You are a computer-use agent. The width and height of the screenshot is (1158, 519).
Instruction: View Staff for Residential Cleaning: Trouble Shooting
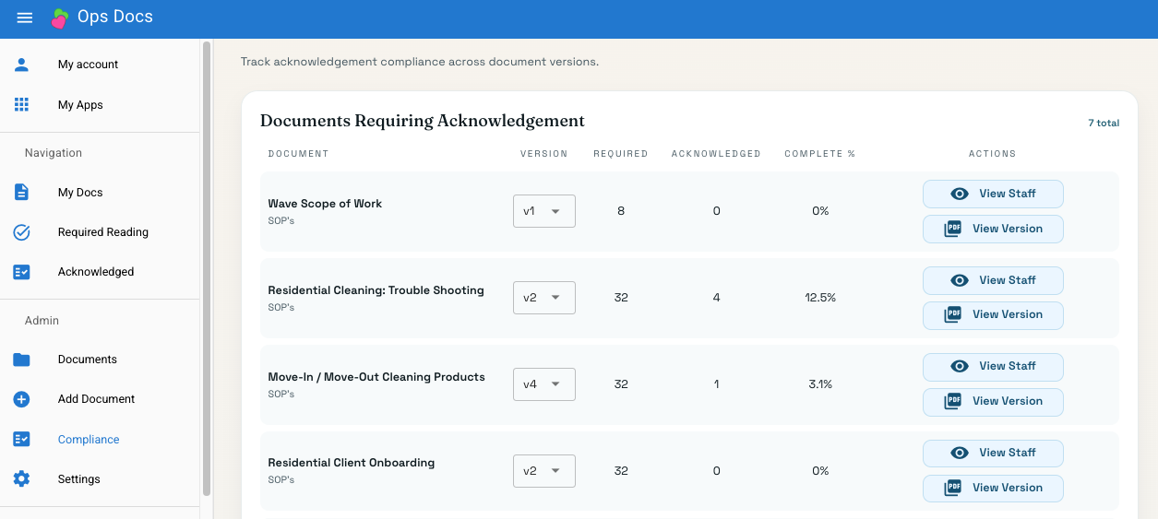point(993,280)
